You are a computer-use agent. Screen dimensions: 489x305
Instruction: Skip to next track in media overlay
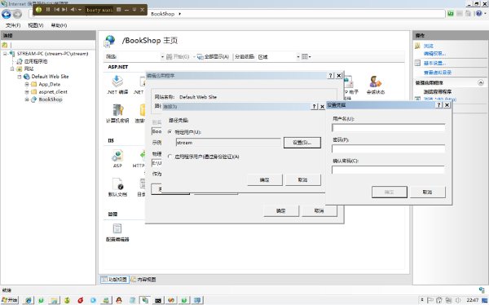coord(64,10)
